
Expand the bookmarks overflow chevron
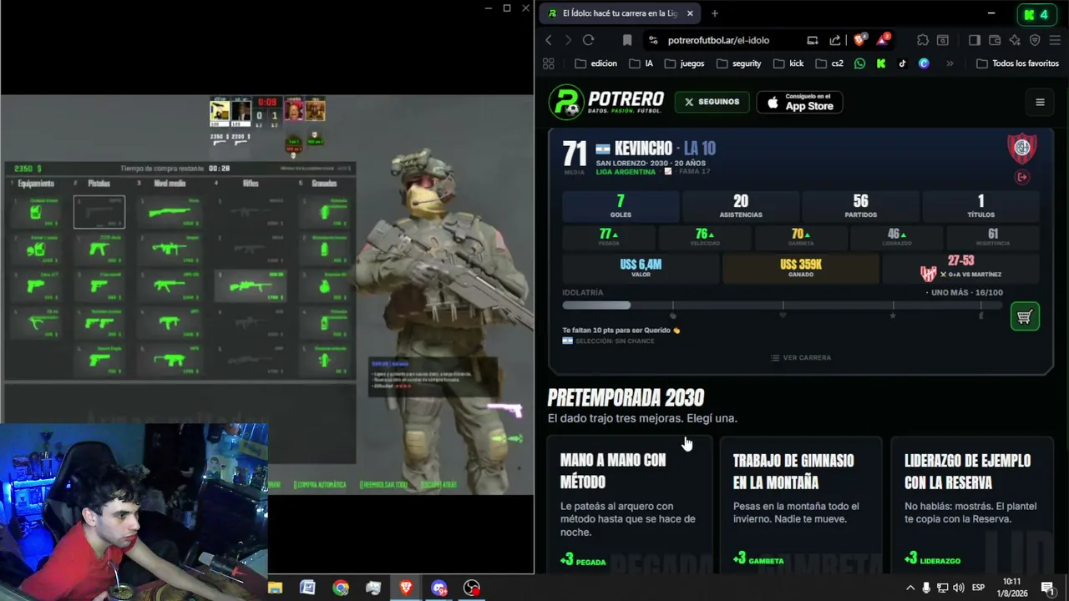[950, 63]
